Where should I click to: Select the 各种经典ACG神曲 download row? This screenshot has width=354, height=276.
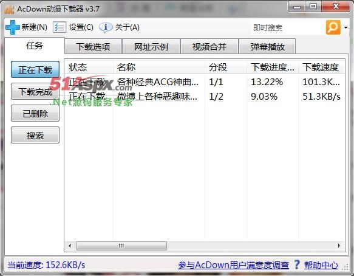point(205,82)
